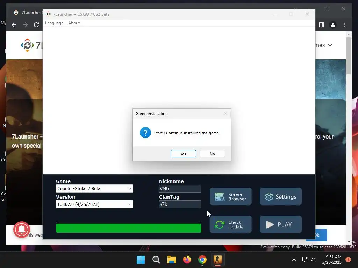Screen dimensions: 358x268
Task: Click the green installation progress bar
Action: coord(129,228)
